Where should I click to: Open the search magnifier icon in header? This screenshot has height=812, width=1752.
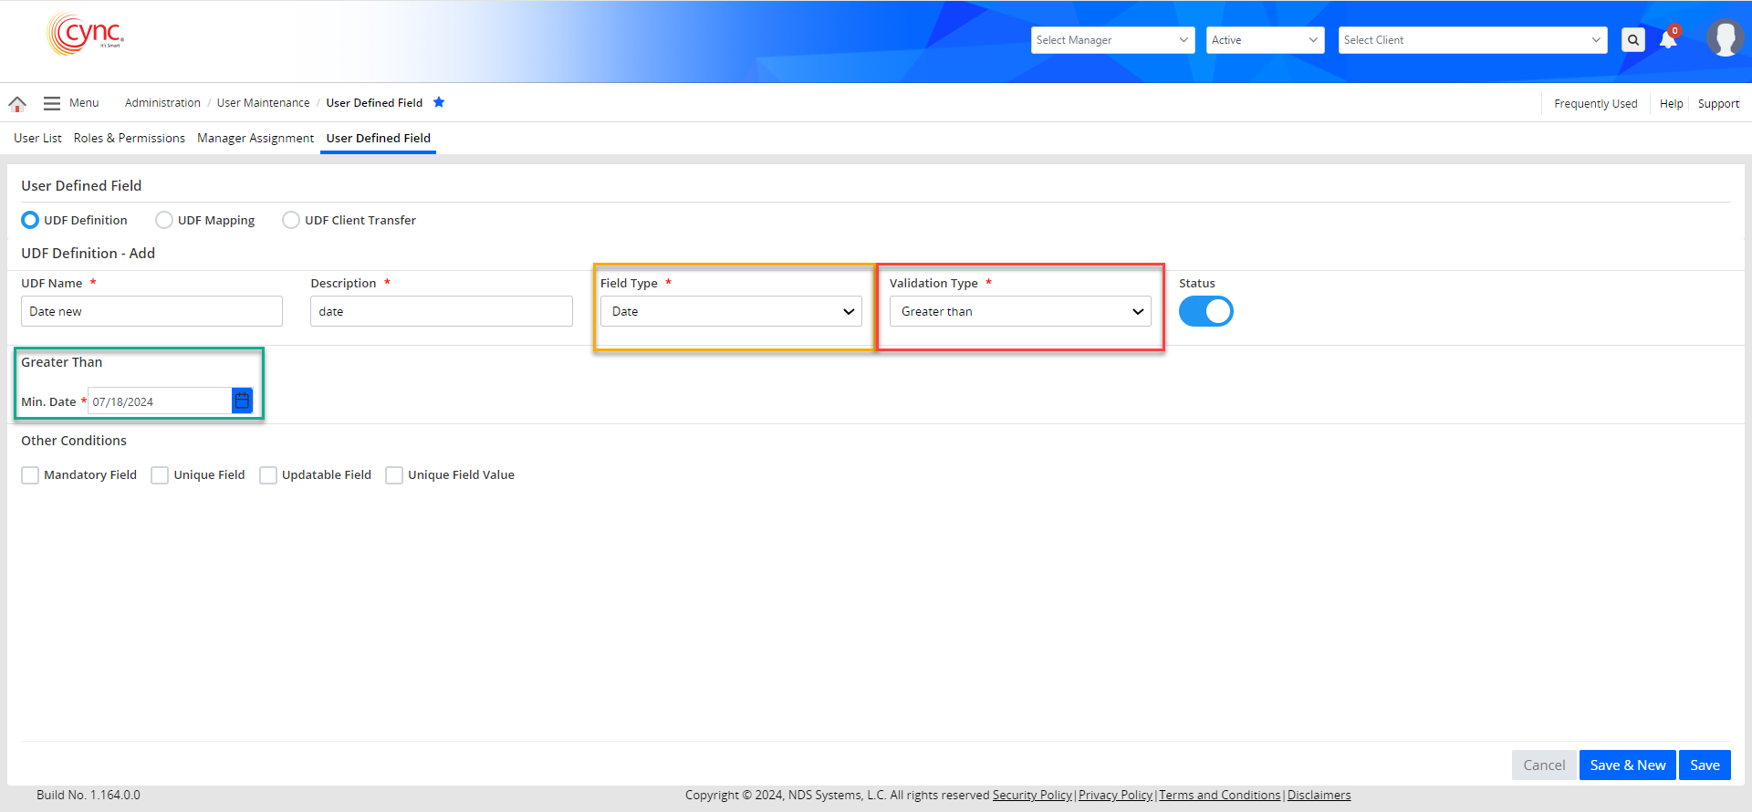tap(1633, 40)
